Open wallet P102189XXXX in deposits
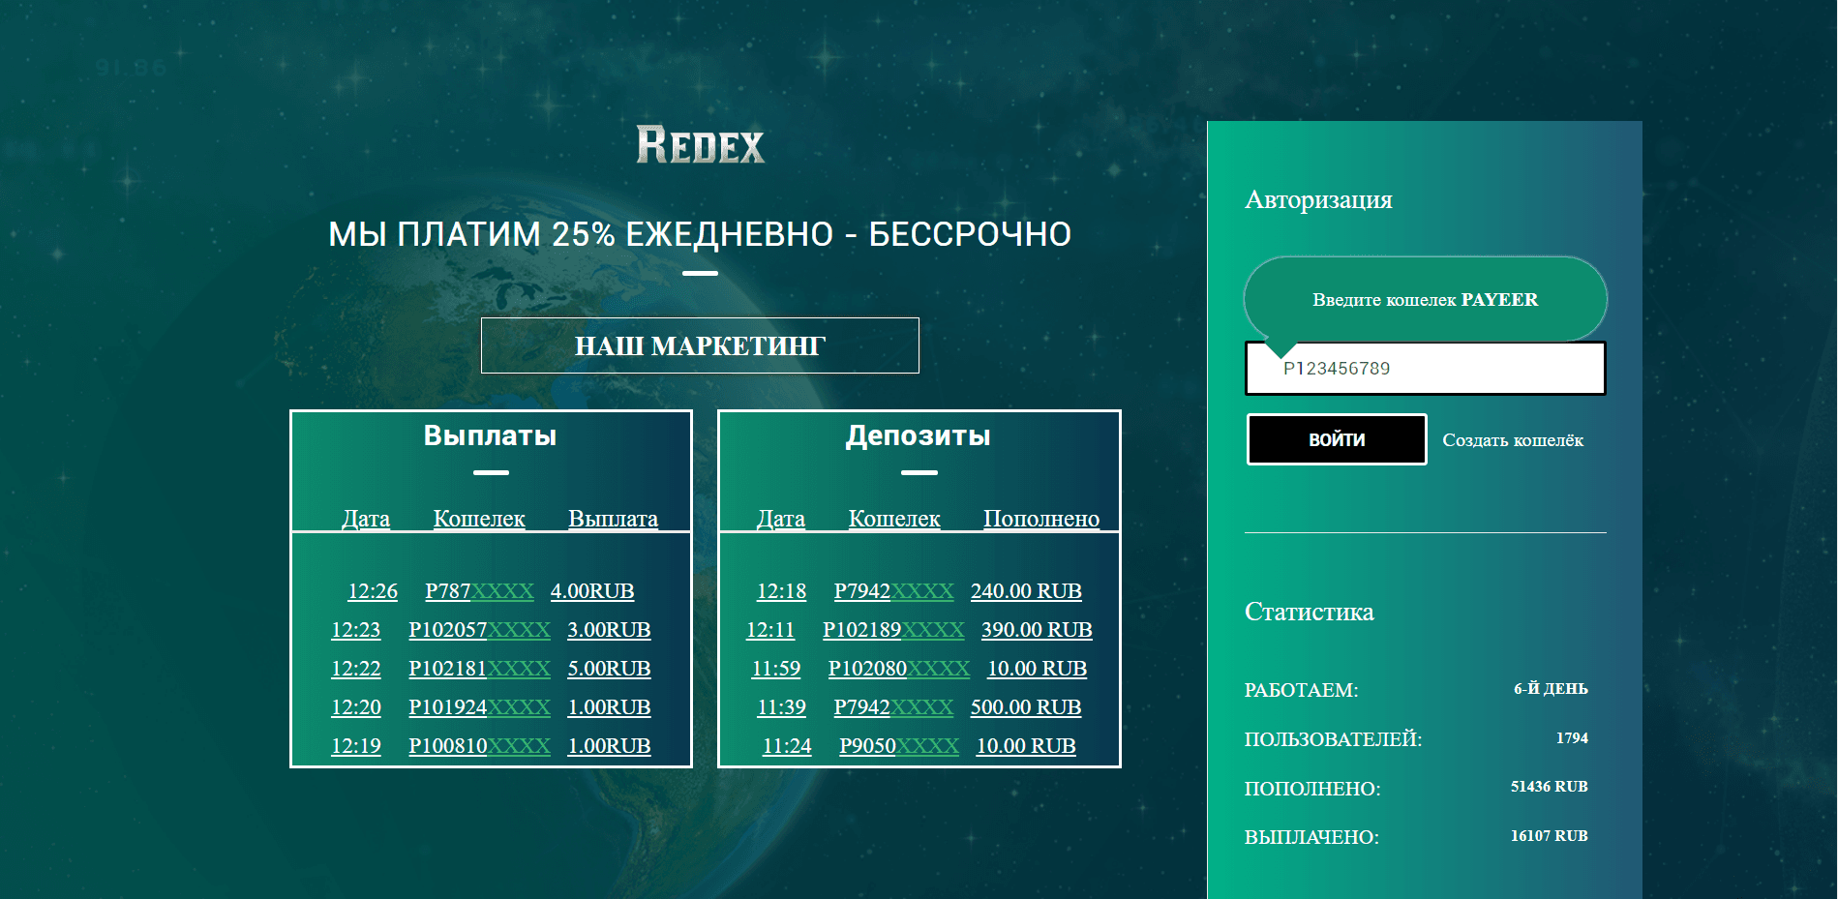This screenshot has width=1838, height=899. (893, 629)
